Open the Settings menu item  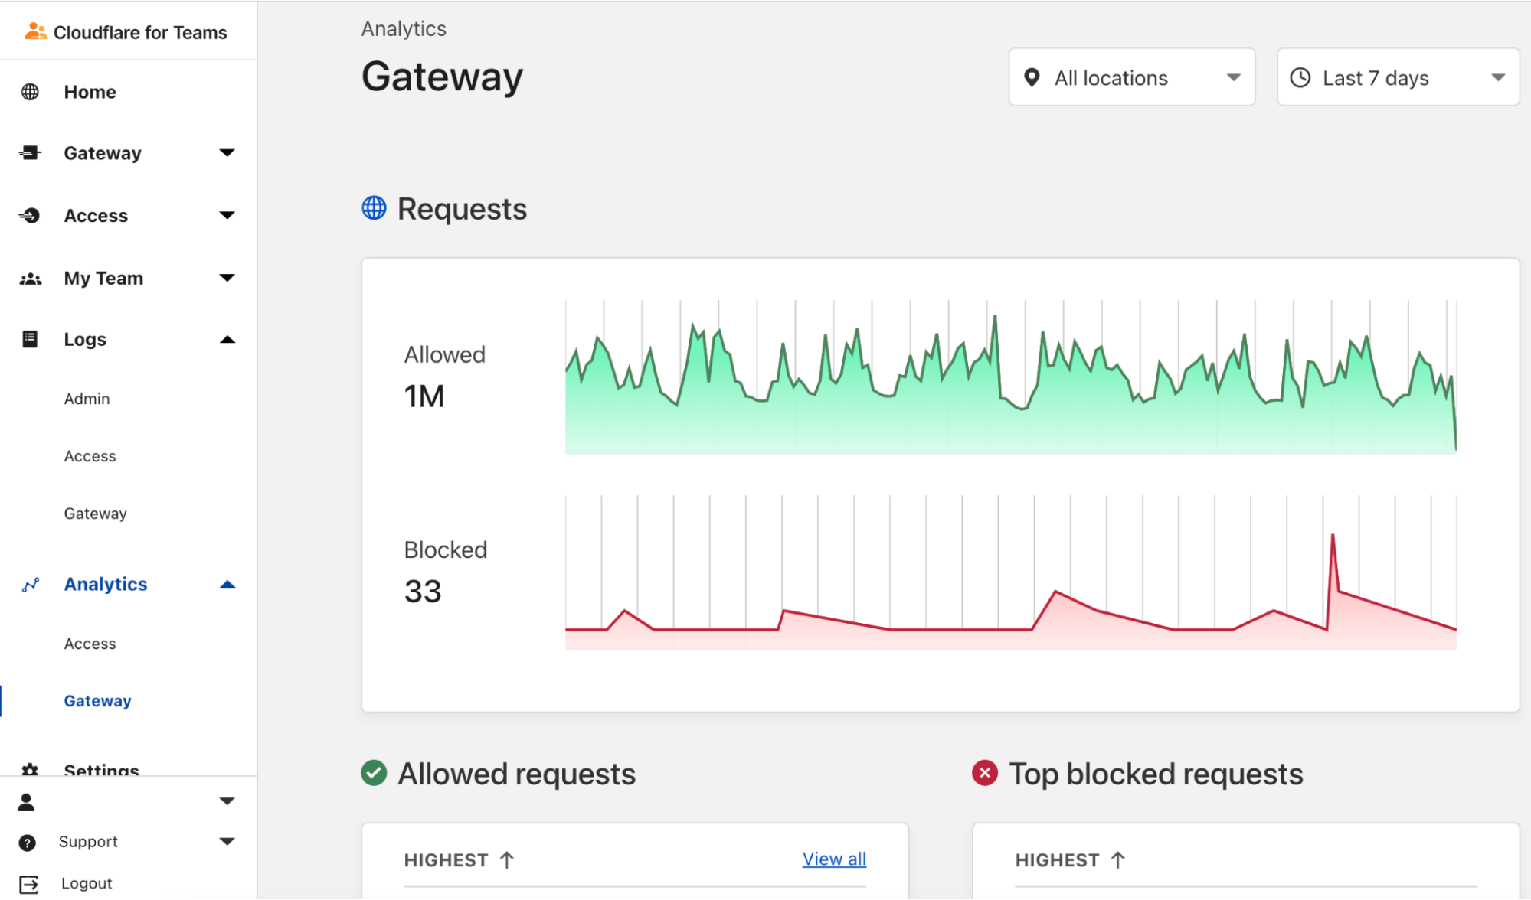point(102,769)
